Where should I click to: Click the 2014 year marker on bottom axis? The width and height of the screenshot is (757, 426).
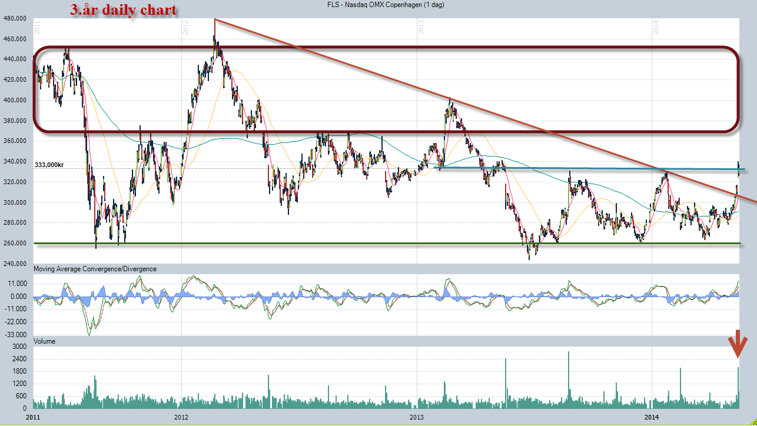pos(652,417)
